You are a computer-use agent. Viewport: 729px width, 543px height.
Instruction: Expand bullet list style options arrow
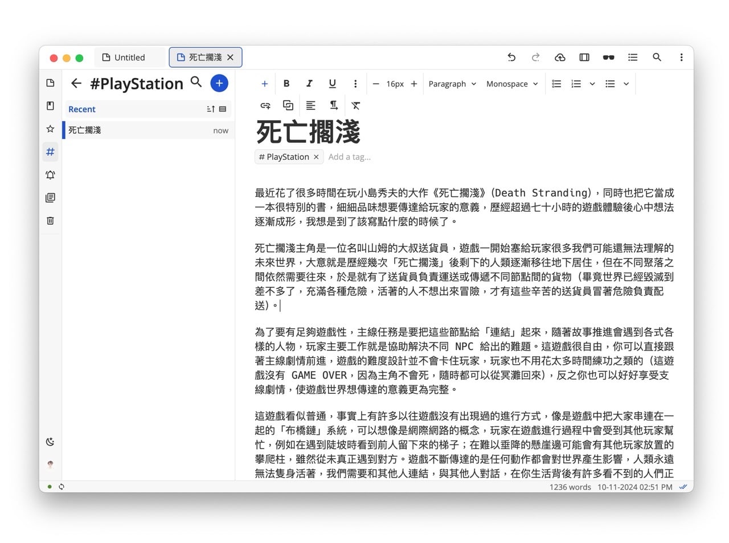(626, 84)
